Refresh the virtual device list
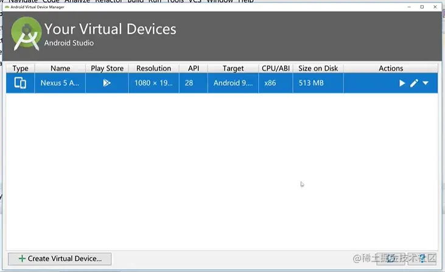Viewport: 445px width, 272px height. coord(391,259)
